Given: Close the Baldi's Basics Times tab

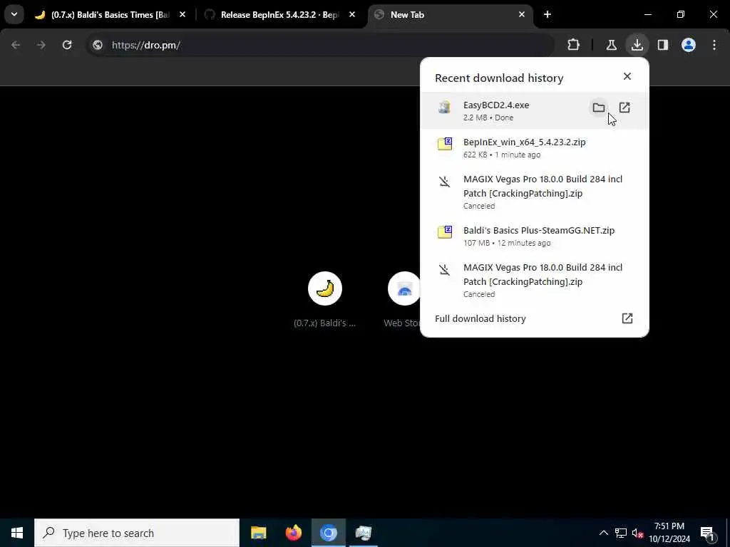Looking at the screenshot, I should tap(182, 15).
